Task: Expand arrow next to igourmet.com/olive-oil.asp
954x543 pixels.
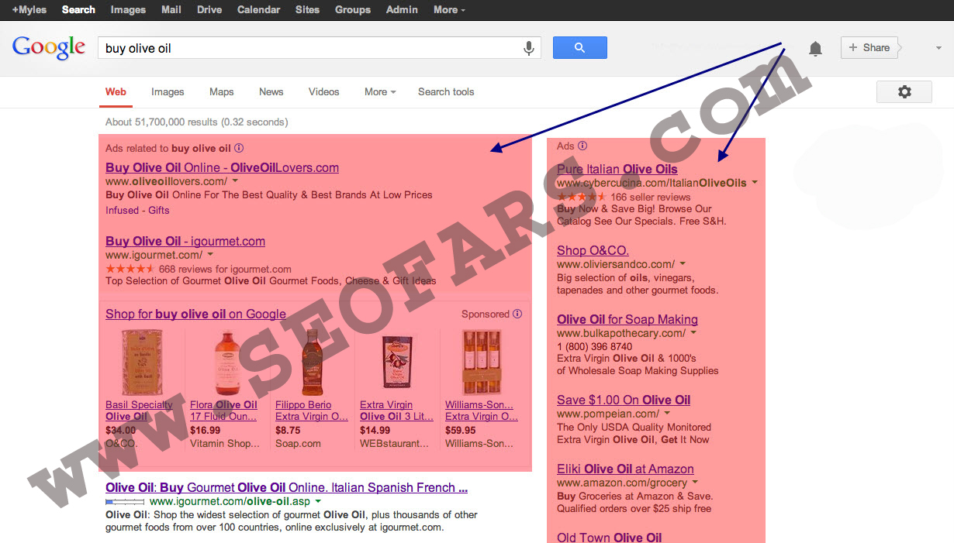Action: (x=318, y=501)
